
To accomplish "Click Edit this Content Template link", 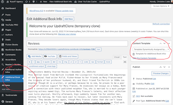I will coord(144,58).
